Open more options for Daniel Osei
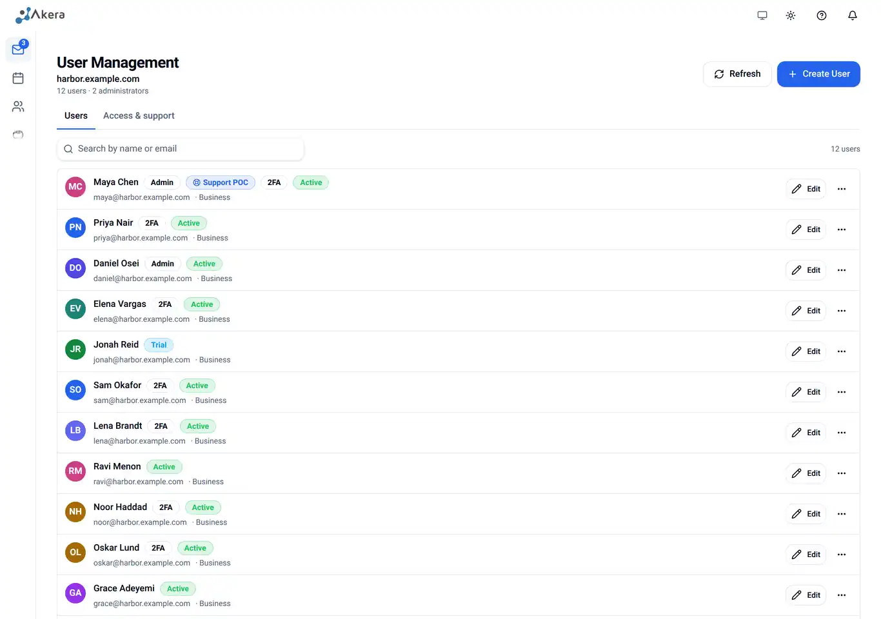 [842, 270]
